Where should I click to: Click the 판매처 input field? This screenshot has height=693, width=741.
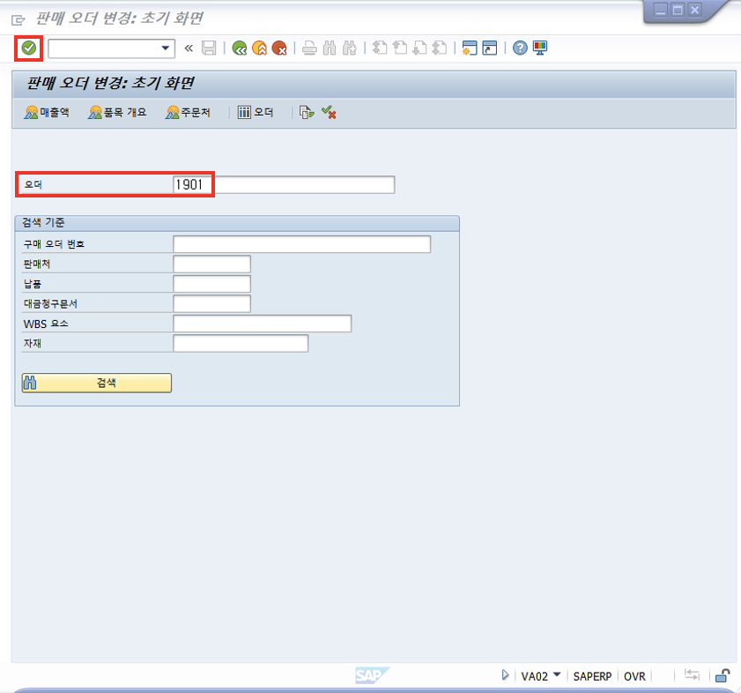pos(211,264)
